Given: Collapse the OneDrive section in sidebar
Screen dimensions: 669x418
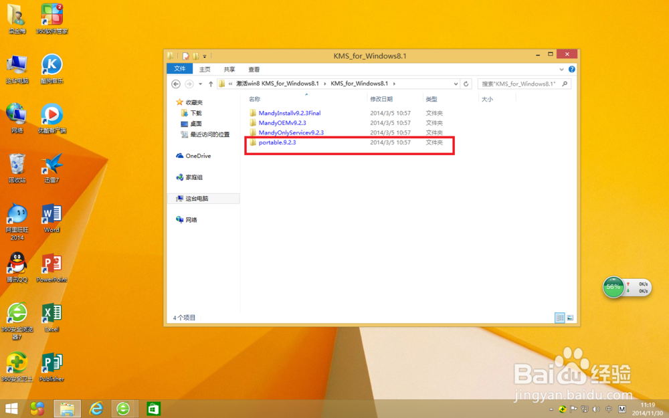Looking at the screenshot, I should [x=175, y=156].
